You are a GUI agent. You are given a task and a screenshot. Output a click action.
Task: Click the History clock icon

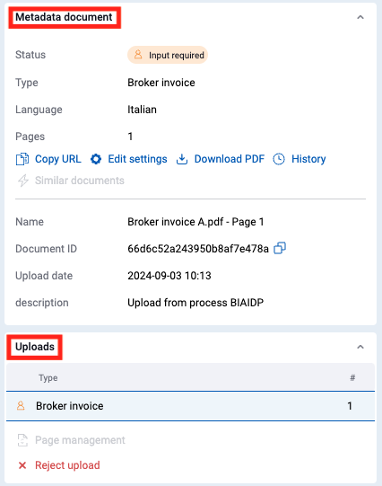click(279, 159)
